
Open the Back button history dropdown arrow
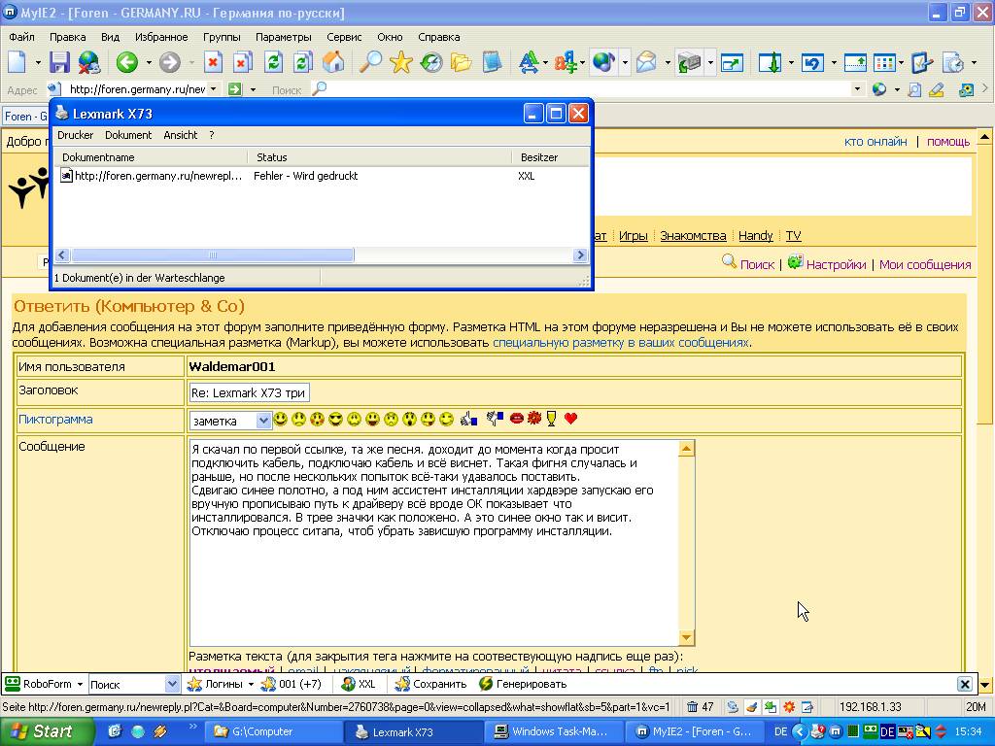pyautogui.click(x=149, y=63)
